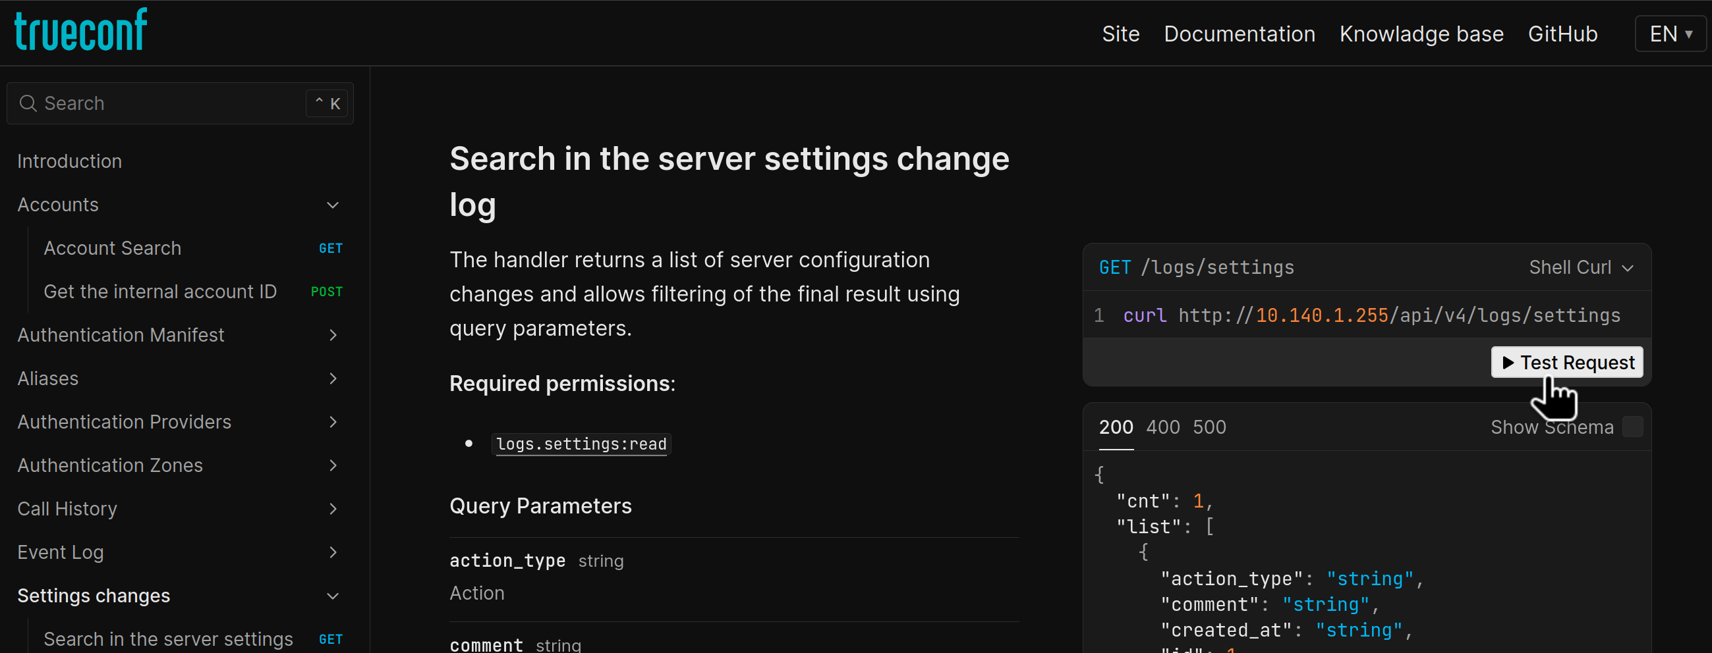Expand the Call History section
The width and height of the screenshot is (1712, 653).
pyautogui.click(x=332, y=509)
